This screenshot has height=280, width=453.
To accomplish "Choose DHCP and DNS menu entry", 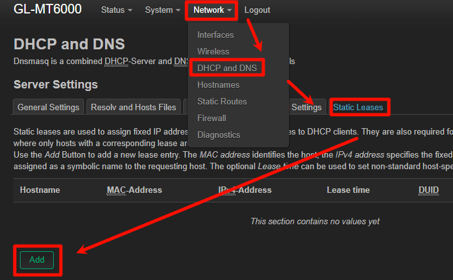I will tap(227, 68).
